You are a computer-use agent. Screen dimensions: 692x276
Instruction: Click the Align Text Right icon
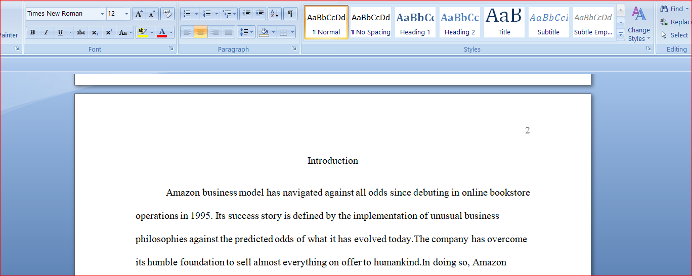215,32
